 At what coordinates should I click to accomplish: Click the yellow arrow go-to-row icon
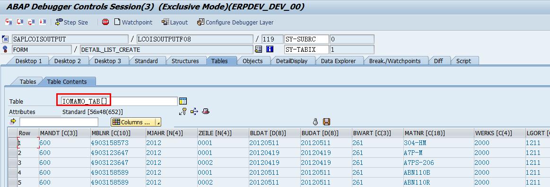(13, 122)
